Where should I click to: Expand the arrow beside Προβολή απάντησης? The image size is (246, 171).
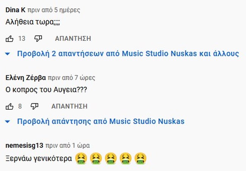pos(8,121)
